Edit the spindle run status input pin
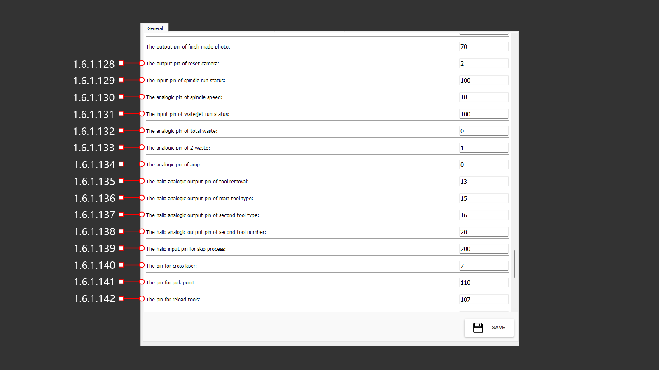659x370 pixels. click(484, 81)
